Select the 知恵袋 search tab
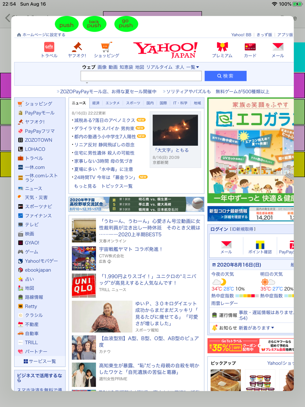Viewport: 305px width, 407px height. (126, 67)
